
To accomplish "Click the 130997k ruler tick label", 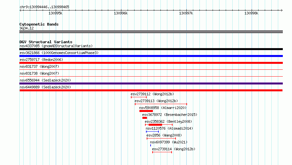I will 186,13.
